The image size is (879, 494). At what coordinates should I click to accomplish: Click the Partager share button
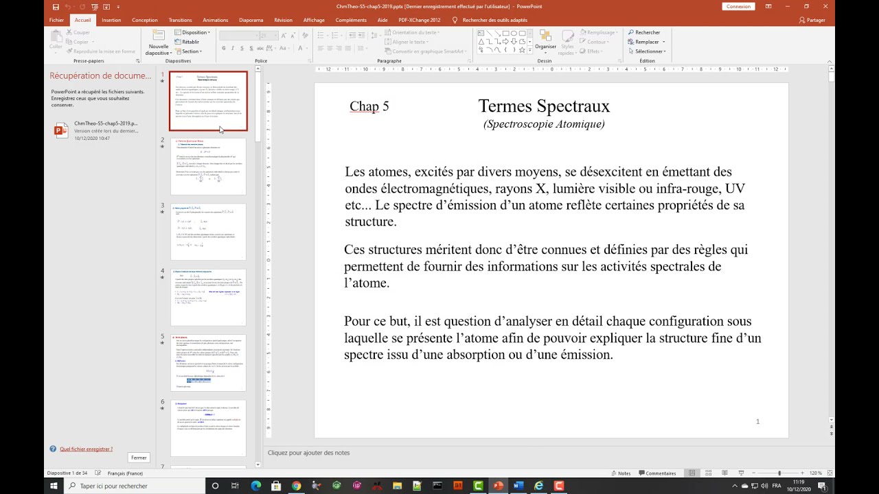tap(812, 20)
